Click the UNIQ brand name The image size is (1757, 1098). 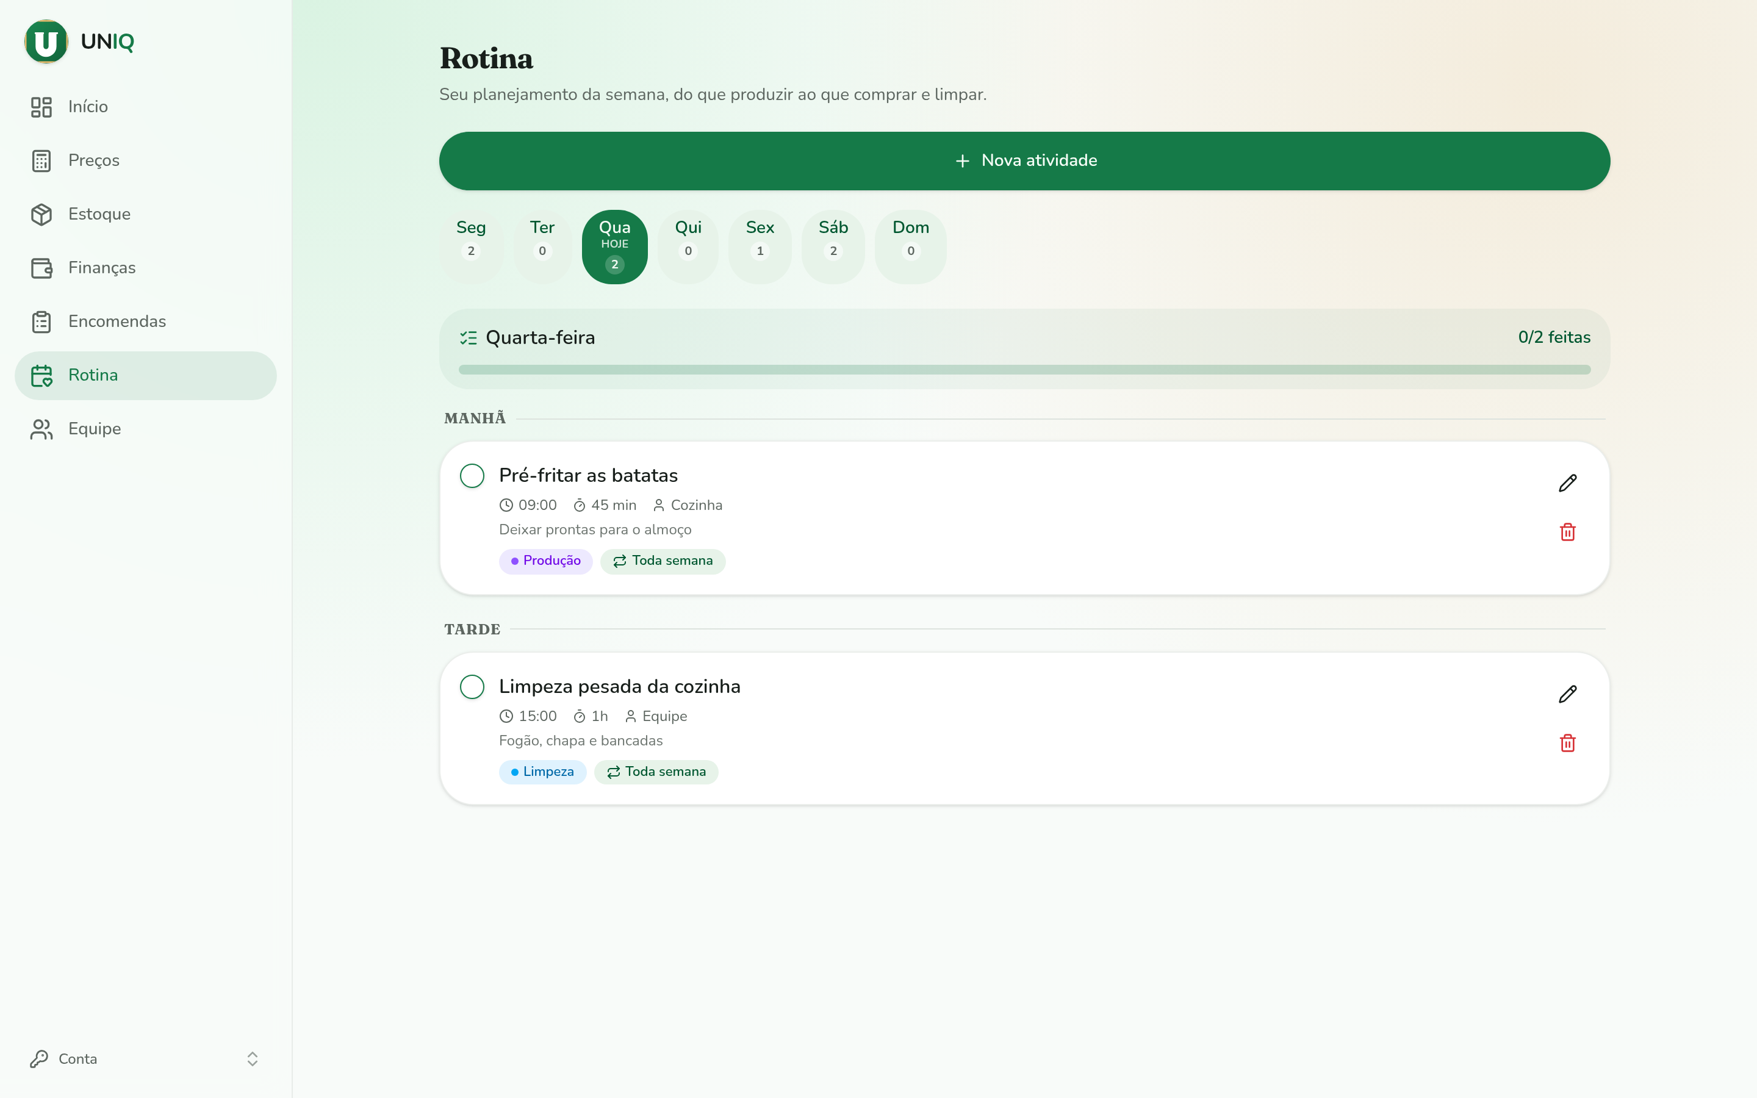tap(107, 41)
